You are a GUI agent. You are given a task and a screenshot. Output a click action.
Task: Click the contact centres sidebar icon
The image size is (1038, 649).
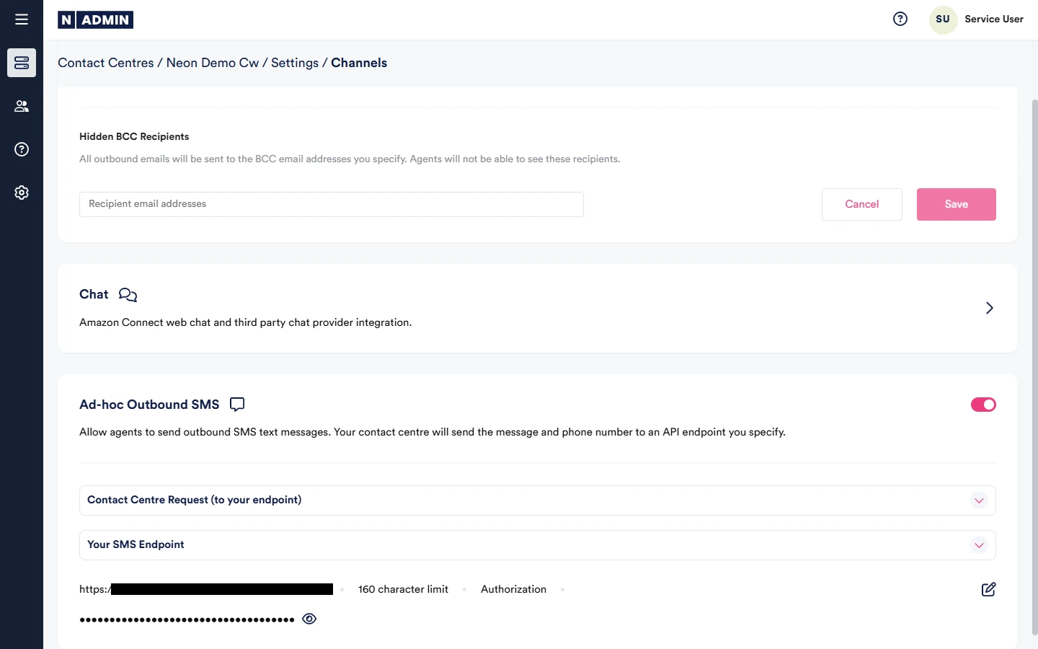[22, 63]
